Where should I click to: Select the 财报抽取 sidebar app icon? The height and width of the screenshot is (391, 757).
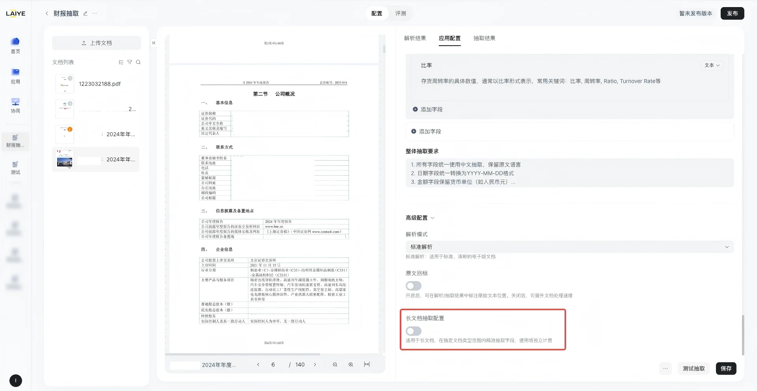click(15, 141)
